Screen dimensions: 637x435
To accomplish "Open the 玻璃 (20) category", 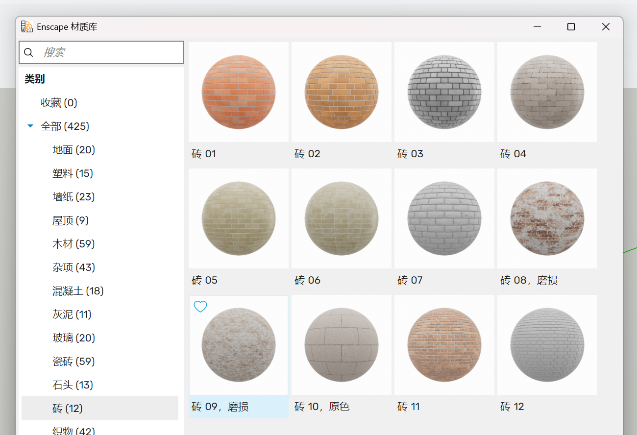I will point(73,338).
